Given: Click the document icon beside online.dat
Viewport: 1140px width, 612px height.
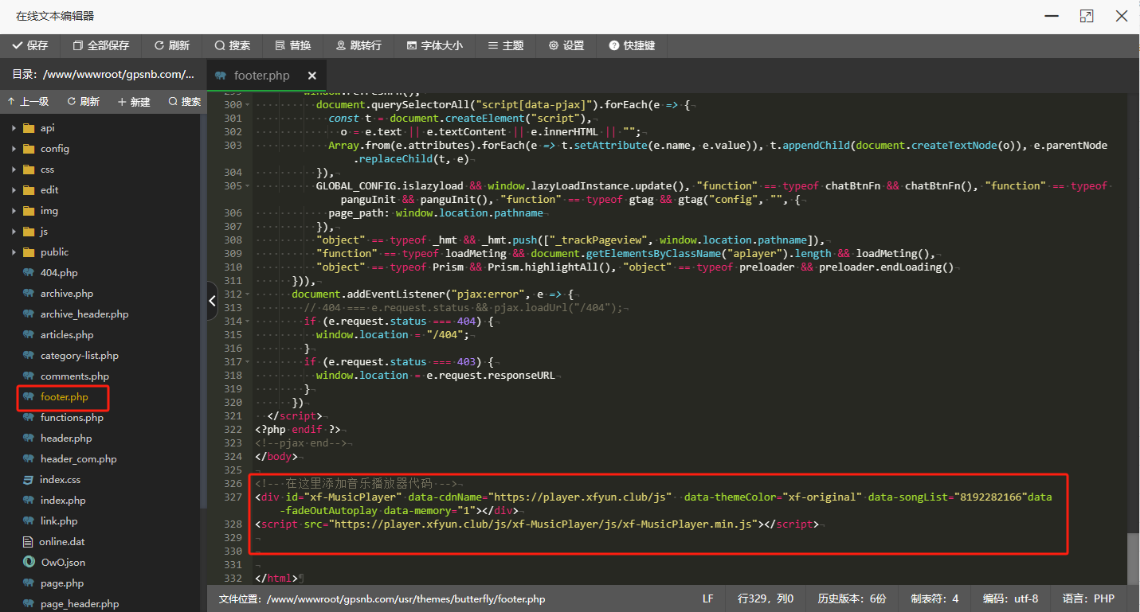Looking at the screenshot, I should pyautogui.click(x=29, y=542).
